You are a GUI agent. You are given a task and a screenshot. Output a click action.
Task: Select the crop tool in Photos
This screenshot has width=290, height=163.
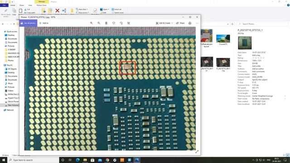(129, 23)
